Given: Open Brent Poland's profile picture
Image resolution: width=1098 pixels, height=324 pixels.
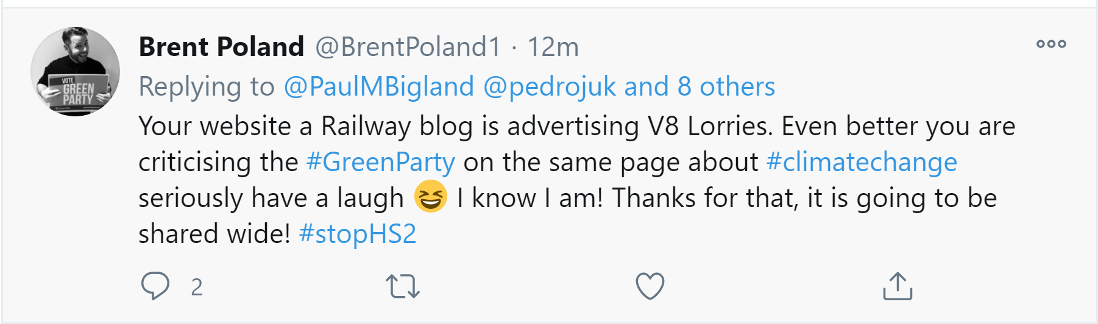Looking at the screenshot, I should [x=76, y=71].
